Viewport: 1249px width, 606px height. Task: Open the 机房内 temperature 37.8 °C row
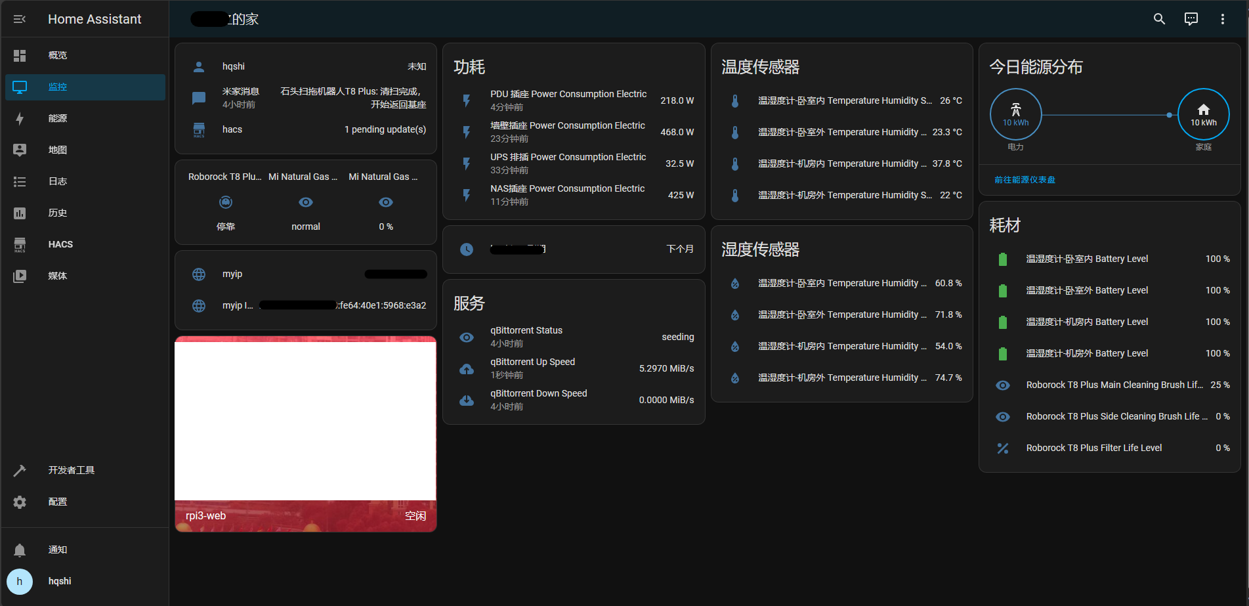(x=842, y=163)
